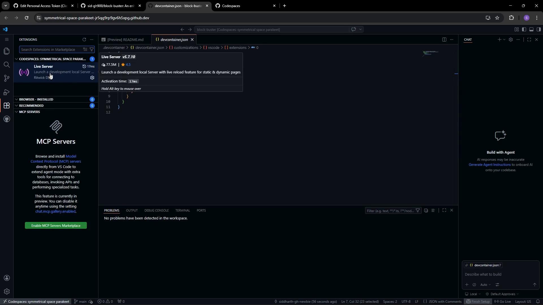Collapse all problems in panel
The image size is (543, 305).
coord(426,210)
